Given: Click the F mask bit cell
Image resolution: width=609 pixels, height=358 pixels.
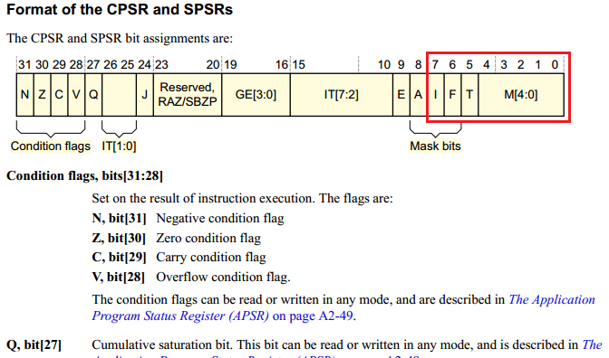Looking at the screenshot, I should click(452, 95).
